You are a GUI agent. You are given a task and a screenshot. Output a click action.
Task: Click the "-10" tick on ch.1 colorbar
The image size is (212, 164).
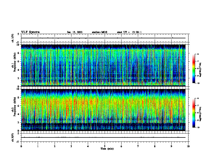coord(198,83)
